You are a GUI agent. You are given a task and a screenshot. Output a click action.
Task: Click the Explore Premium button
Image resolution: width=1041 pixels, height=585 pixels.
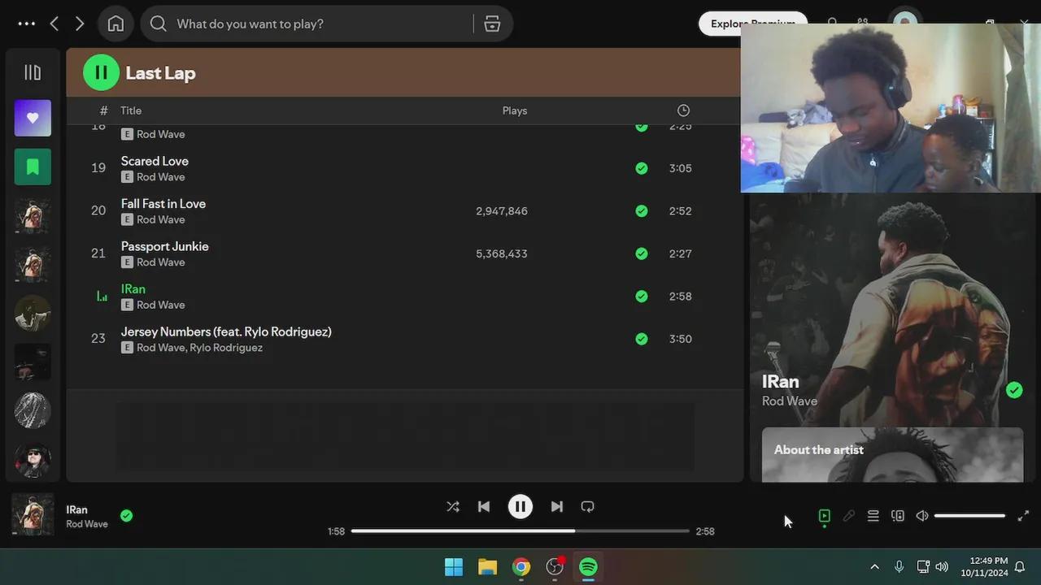point(752,24)
